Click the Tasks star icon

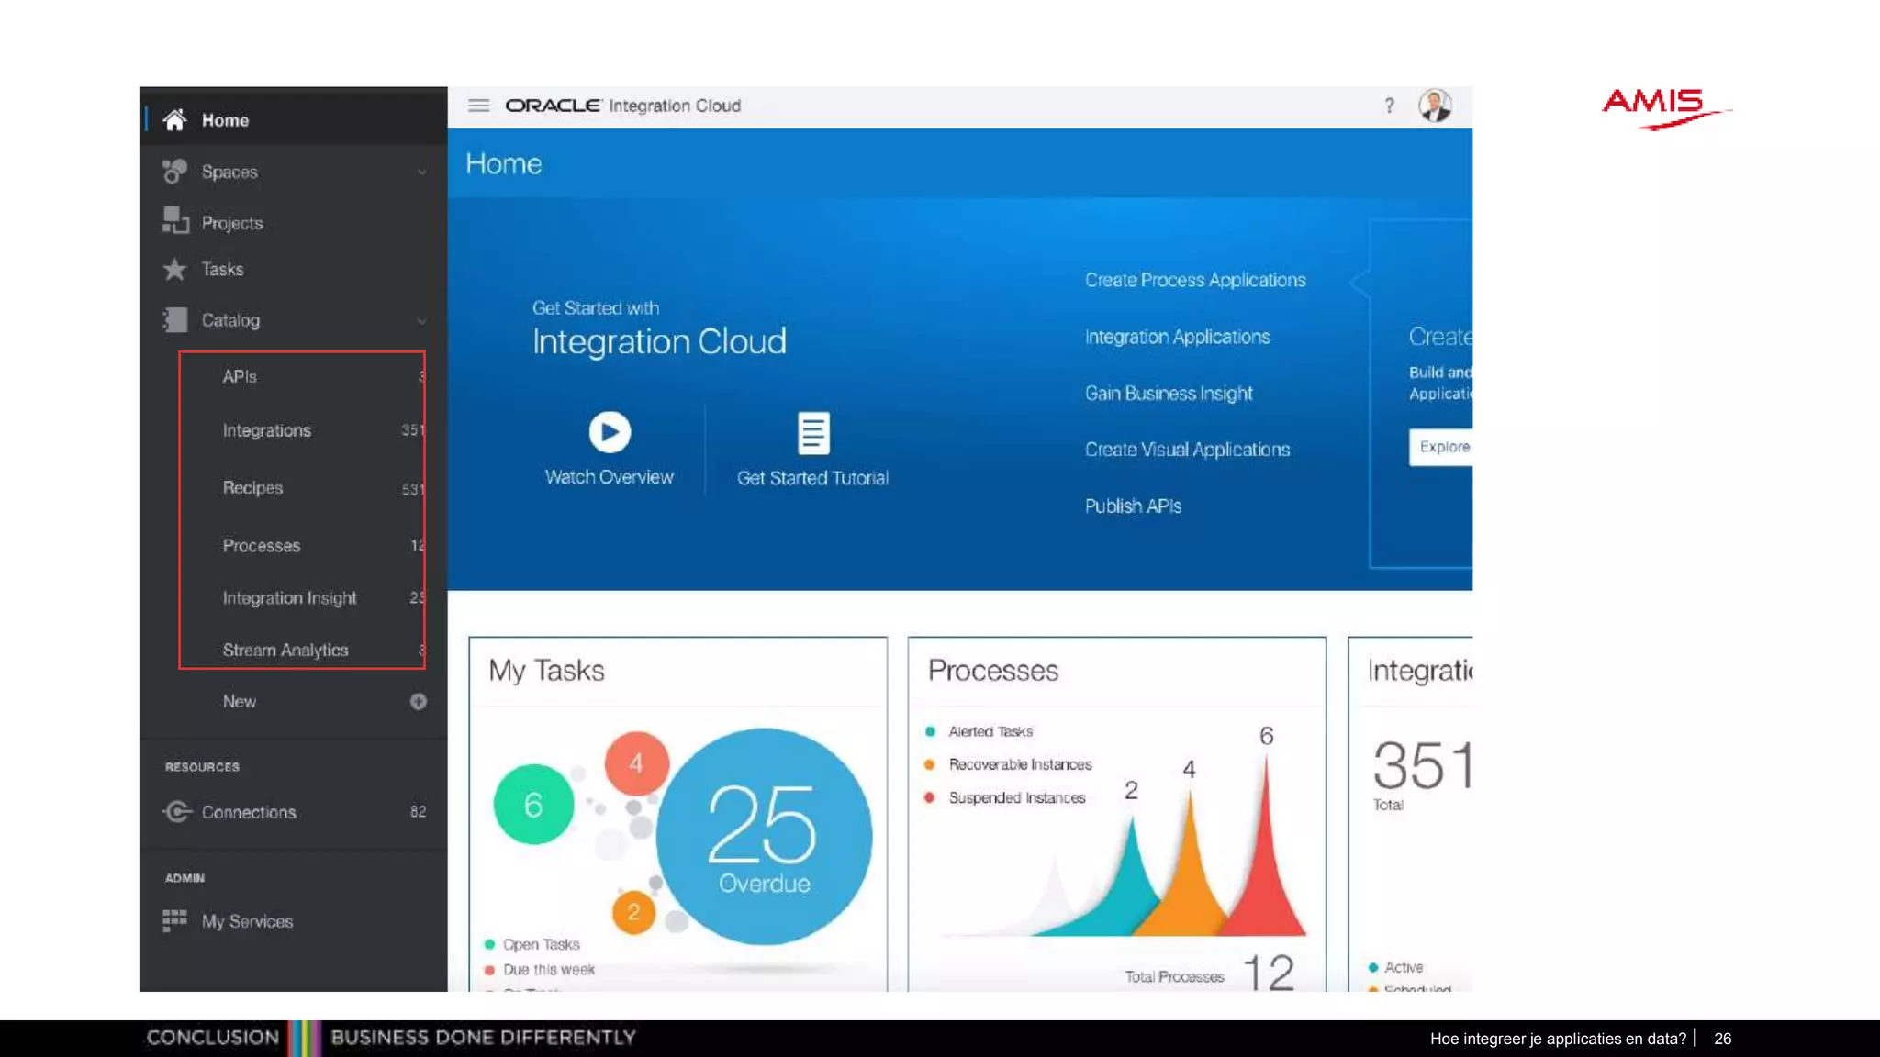(174, 269)
